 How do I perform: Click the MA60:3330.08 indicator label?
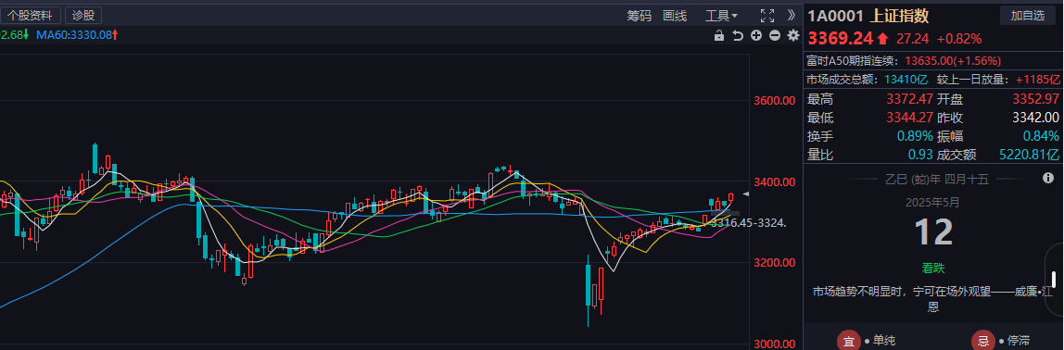click(x=77, y=34)
